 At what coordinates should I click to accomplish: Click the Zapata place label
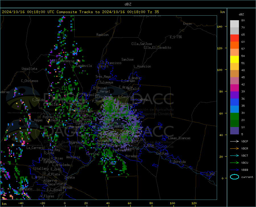coord(70,177)
